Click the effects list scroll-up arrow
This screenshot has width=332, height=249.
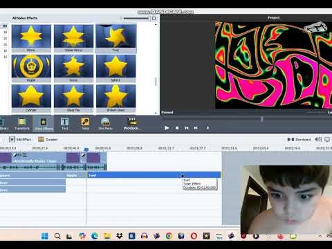(156, 24)
